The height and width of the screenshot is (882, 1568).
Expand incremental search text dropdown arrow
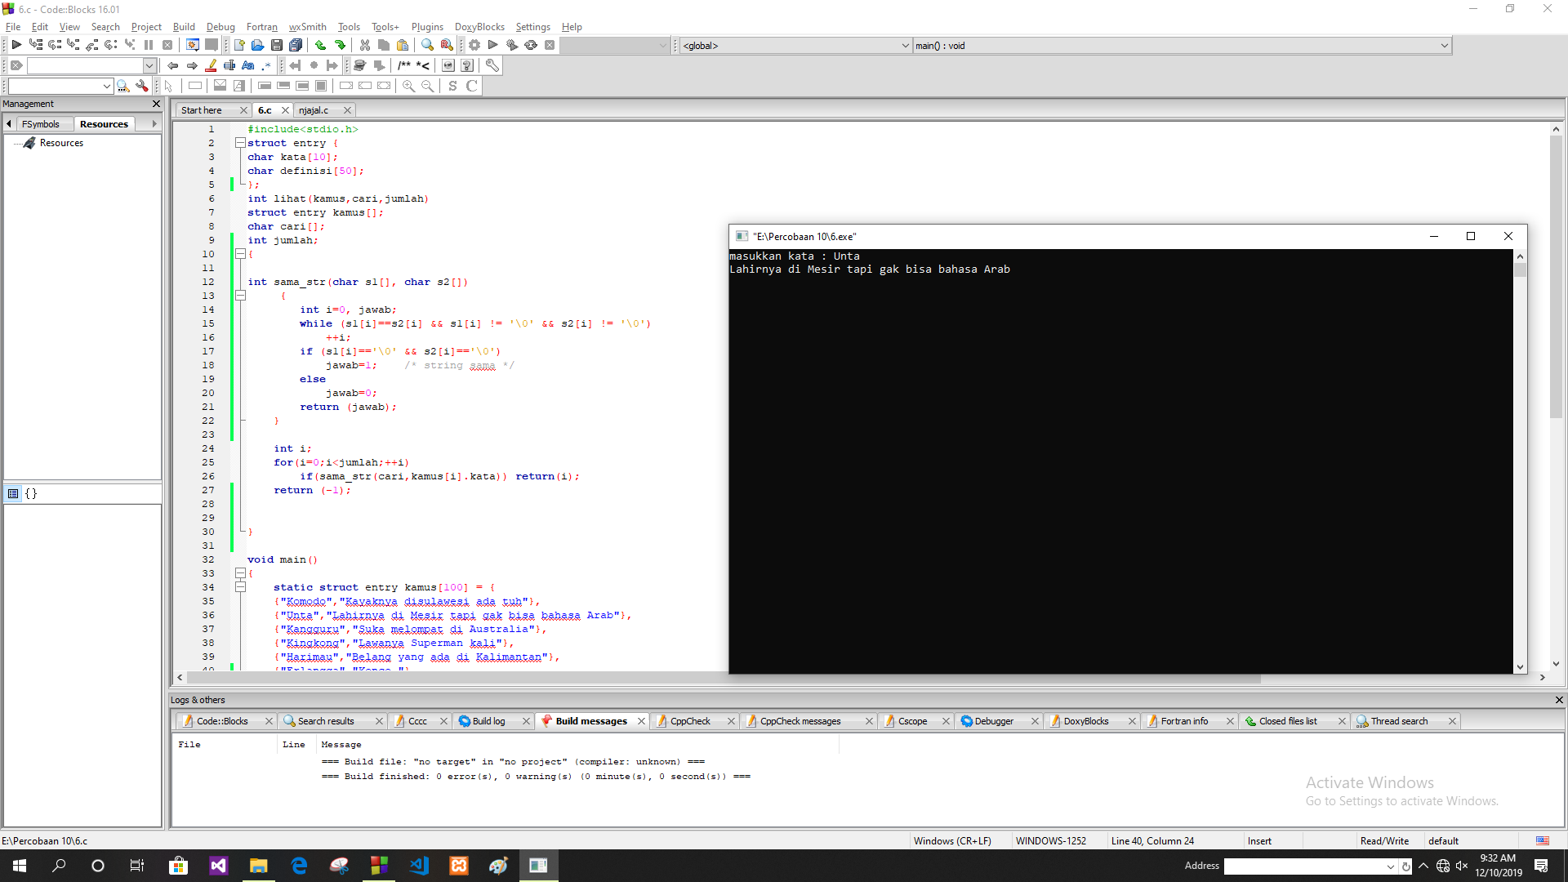[x=149, y=66]
